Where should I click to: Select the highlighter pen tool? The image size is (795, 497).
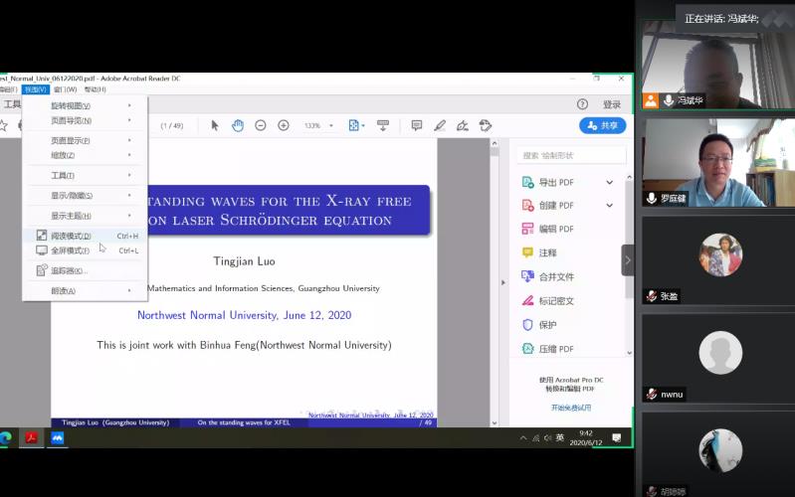click(x=440, y=125)
